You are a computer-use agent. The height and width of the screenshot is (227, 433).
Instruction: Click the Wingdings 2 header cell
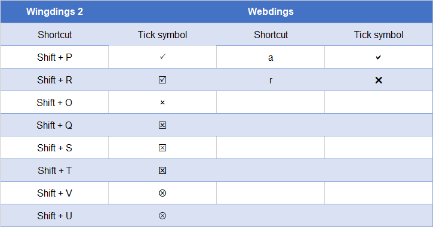pyautogui.click(x=54, y=11)
